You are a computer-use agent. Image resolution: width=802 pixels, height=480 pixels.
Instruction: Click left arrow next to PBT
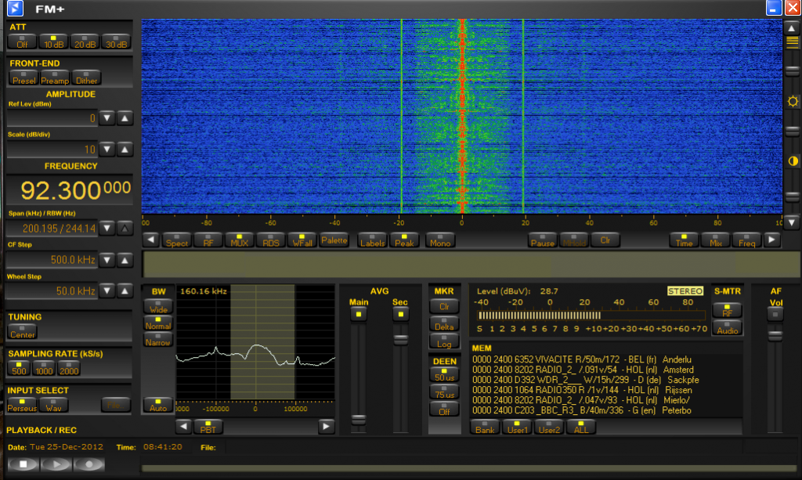point(182,427)
